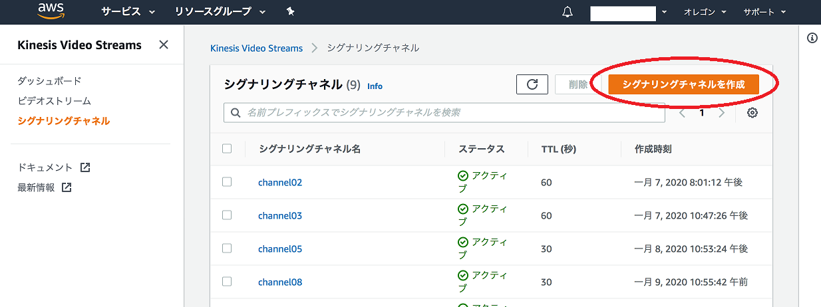The width and height of the screenshot is (821, 307).
Task: Open channel02 link
Action: pos(280,182)
